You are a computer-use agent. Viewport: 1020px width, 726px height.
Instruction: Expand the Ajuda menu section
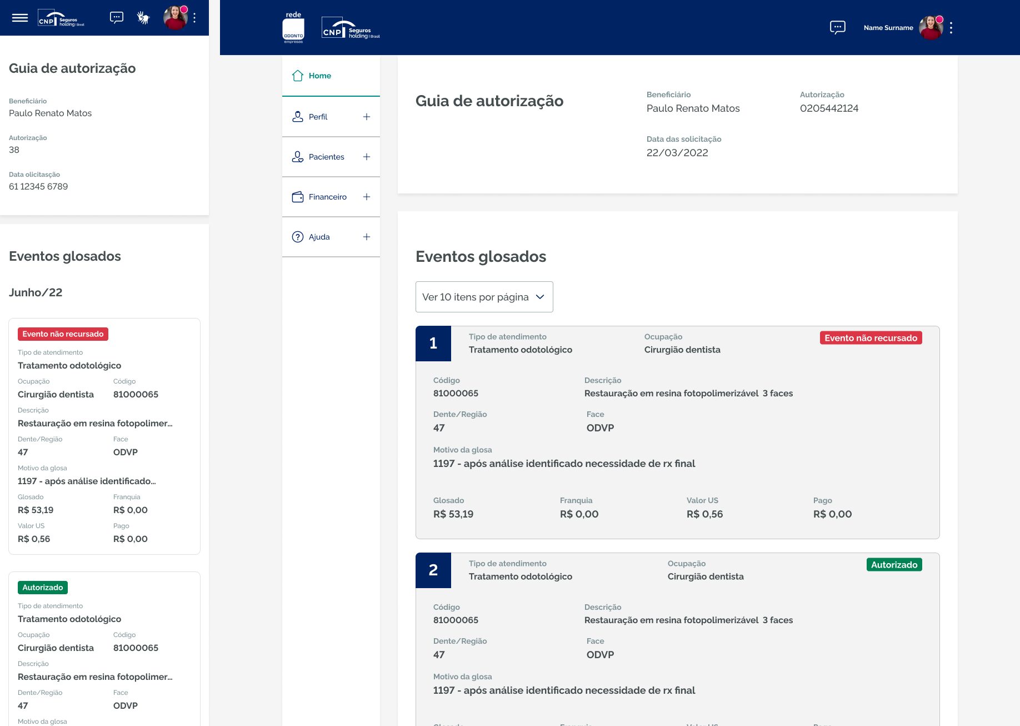coord(367,237)
